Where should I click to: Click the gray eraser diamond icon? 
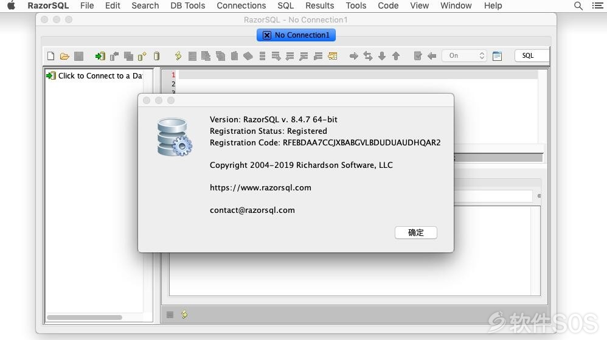248,56
